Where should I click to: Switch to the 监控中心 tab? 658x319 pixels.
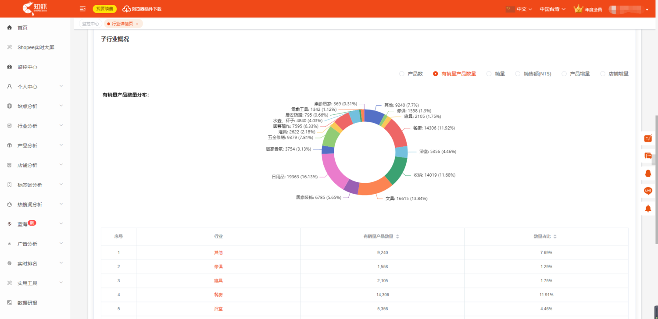coord(90,24)
